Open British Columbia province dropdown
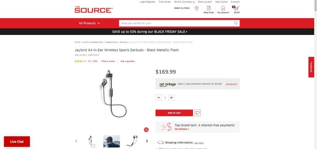 click(x=185, y=2)
